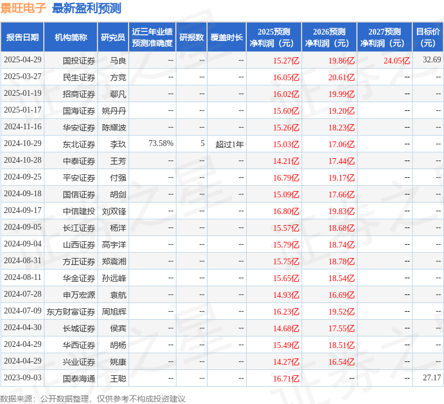
Task: Click the 14.21亿 forecast value
Action: [x=286, y=161]
